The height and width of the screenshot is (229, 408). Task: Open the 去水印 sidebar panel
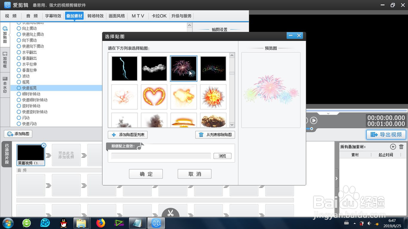tap(5, 85)
